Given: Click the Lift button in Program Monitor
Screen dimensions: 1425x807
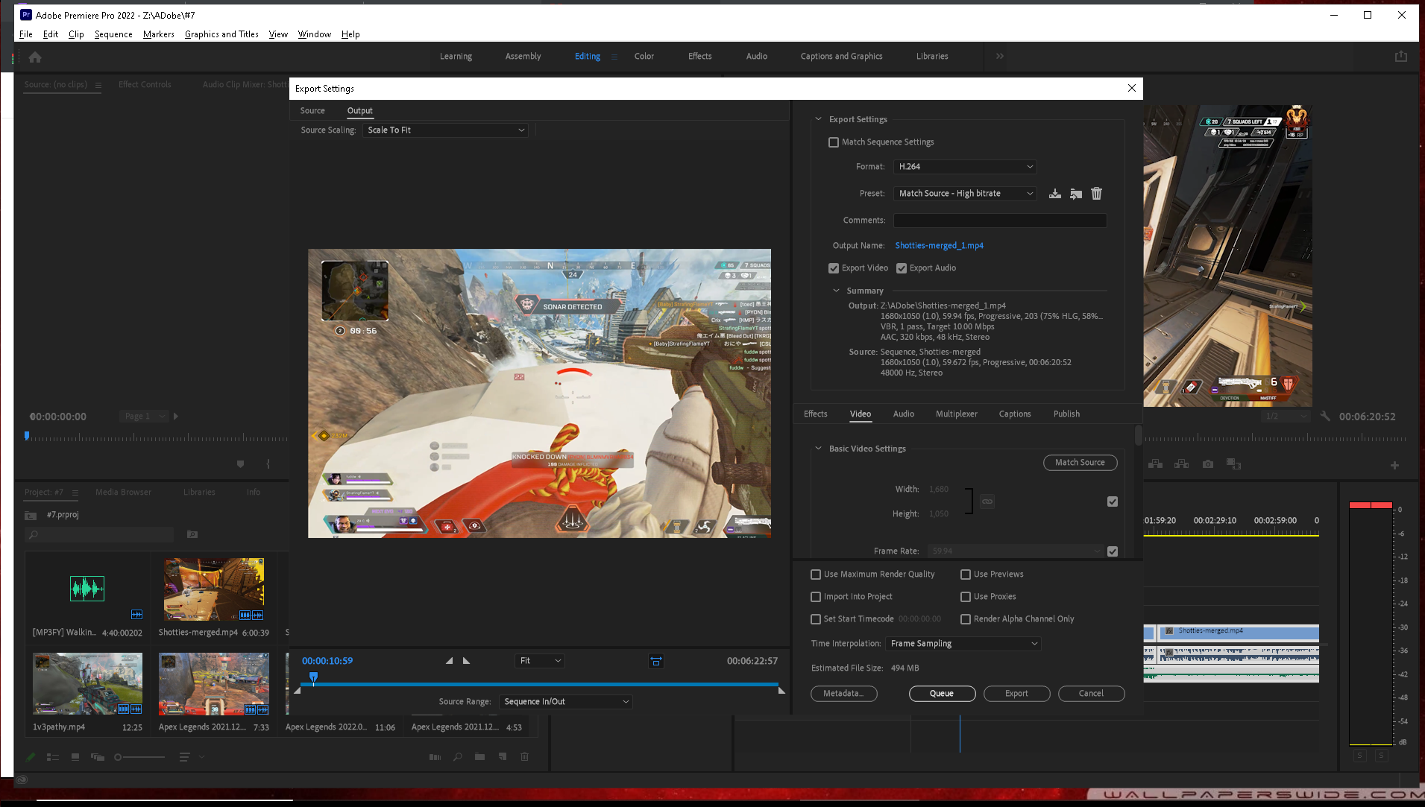Looking at the screenshot, I should (x=1156, y=464).
